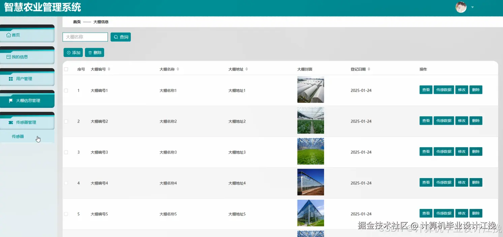Click the 删除 button above the table
The width and height of the screenshot is (503, 237).
click(95, 52)
